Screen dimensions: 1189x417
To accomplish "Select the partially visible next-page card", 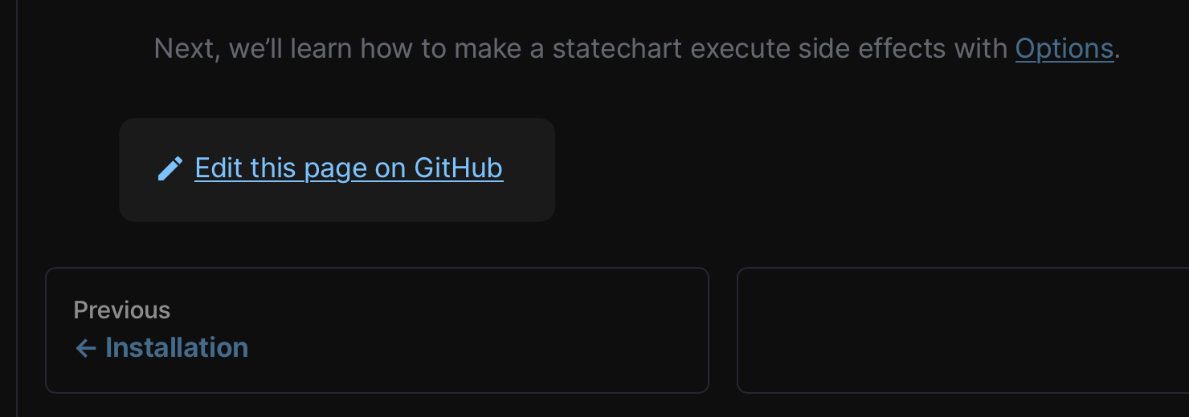I will (x=962, y=330).
